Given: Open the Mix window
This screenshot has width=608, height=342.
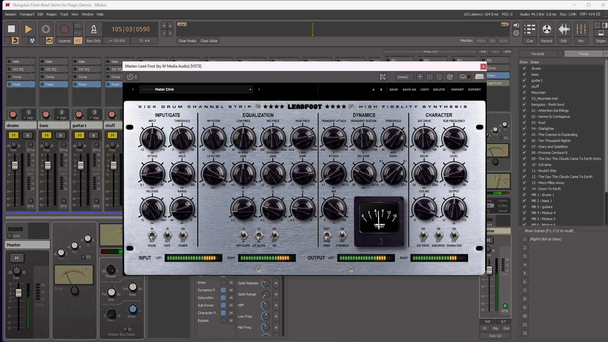Looking at the screenshot, I should pos(581,33).
